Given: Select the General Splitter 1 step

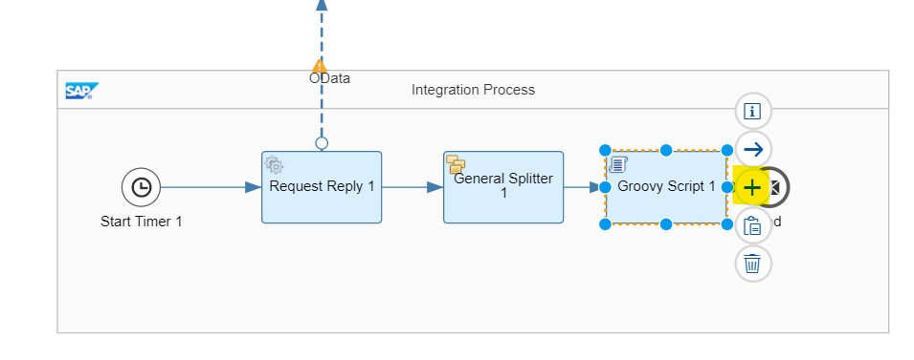Looking at the screenshot, I should 503,187.
